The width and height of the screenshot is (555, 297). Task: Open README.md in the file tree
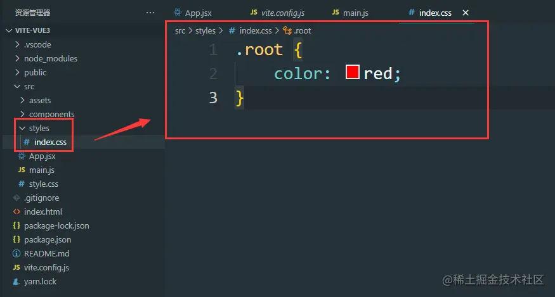tap(47, 253)
